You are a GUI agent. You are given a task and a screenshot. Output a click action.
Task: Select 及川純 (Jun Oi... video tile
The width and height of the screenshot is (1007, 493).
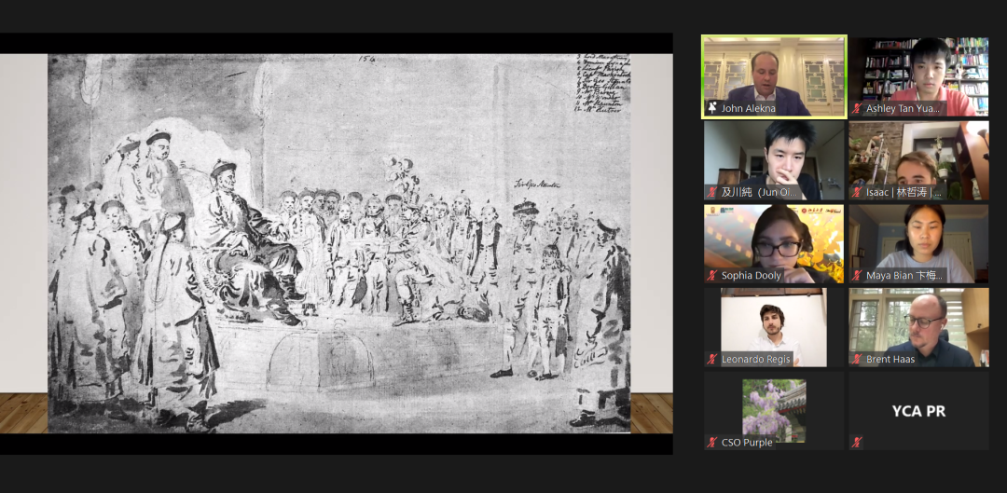[x=774, y=160]
